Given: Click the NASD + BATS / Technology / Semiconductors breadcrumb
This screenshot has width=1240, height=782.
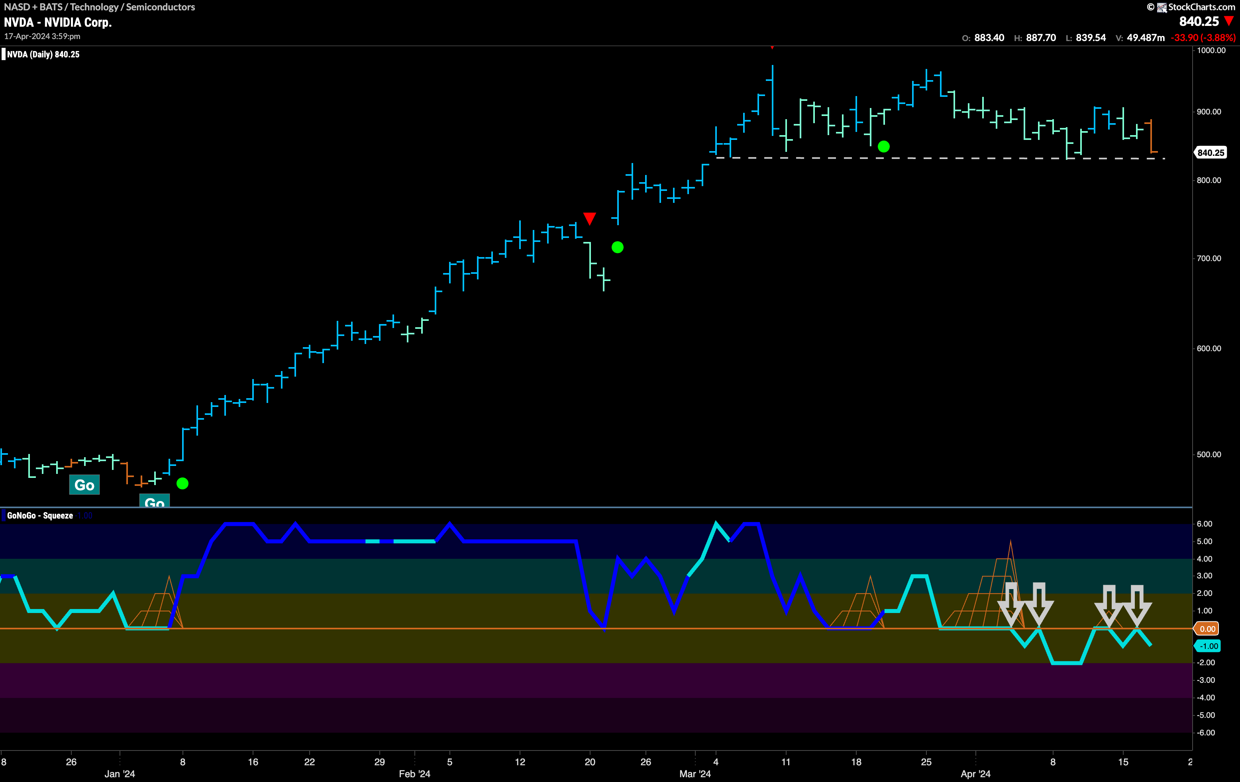Looking at the screenshot, I should click(x=99, y=7).
